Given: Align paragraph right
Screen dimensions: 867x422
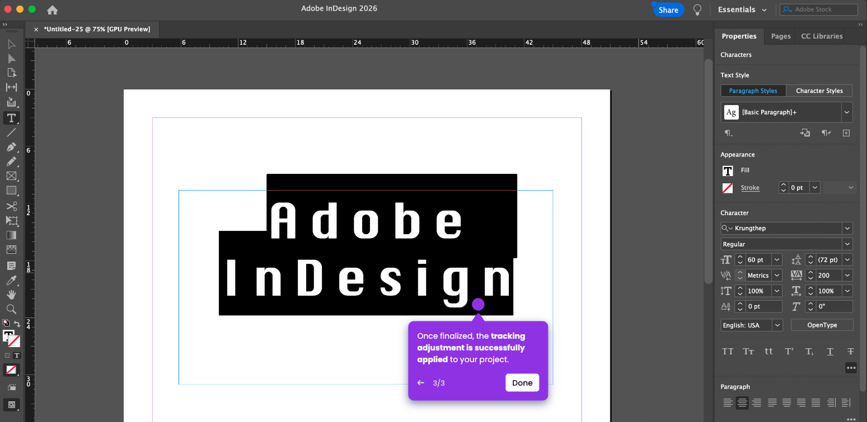Looking at the screenshot, I should pos(757,402).
